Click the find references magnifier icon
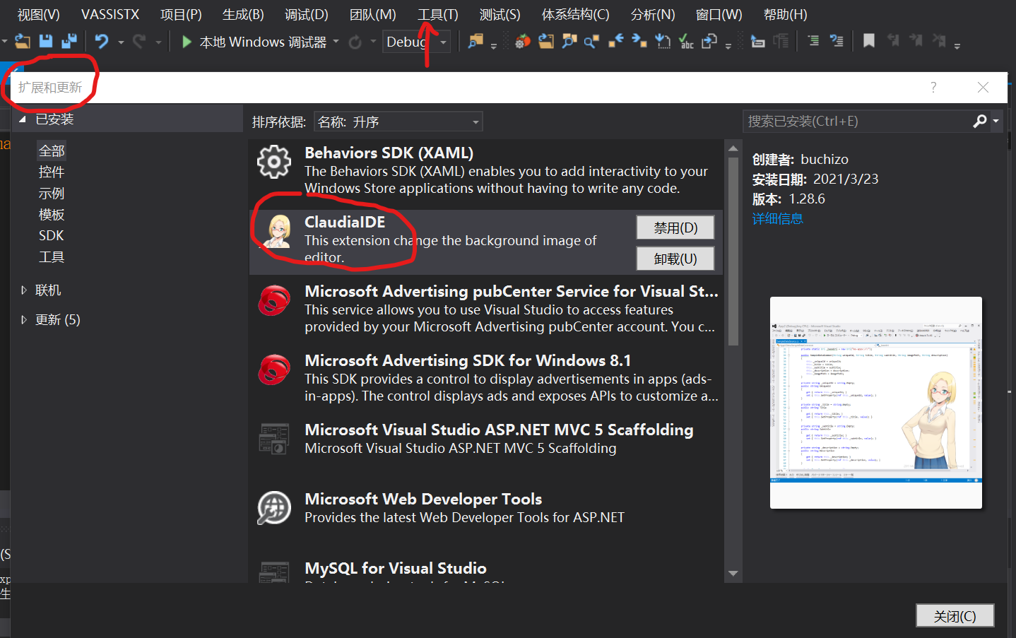The width and height of the screenshot is (1016, 638). [591, 42]
